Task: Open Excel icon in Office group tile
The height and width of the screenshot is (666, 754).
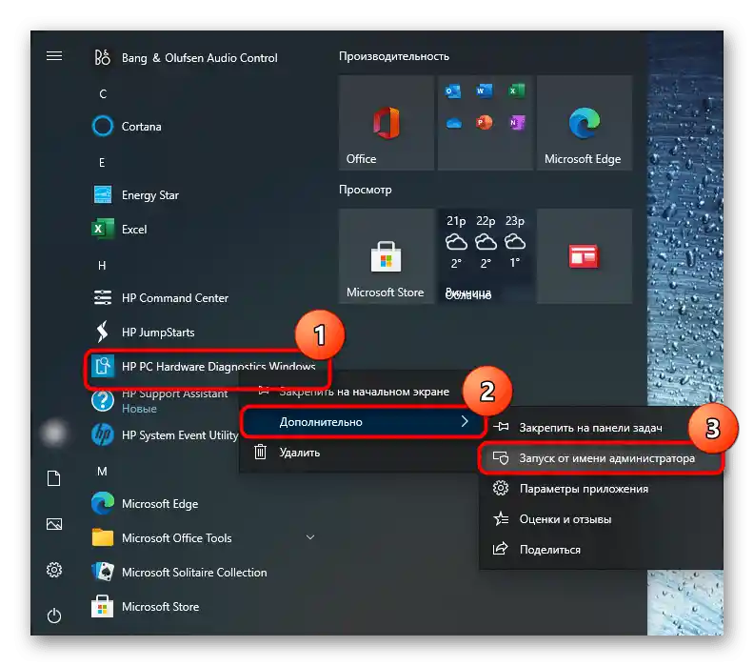Action: [516, 91]
